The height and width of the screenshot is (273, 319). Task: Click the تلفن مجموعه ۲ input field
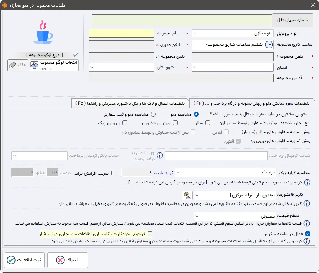click(x=121, y=57)
